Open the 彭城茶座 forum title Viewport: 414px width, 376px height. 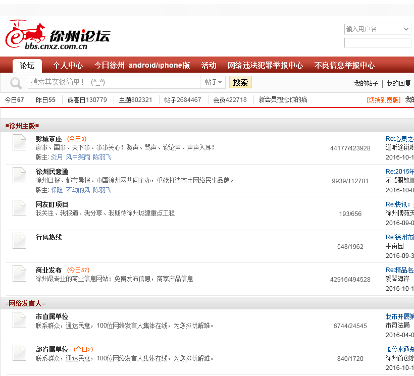click(x=49, y=139)
